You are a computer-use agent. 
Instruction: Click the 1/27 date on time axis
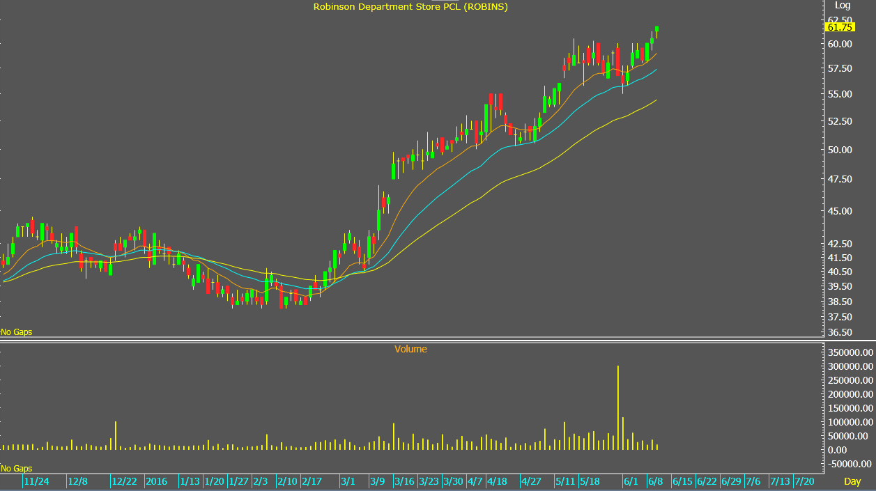(x=238, y=481)
